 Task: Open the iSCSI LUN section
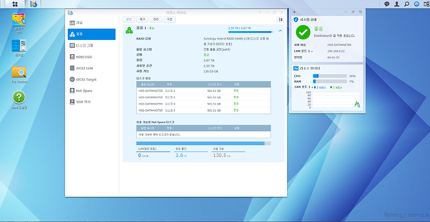(91, 68)
